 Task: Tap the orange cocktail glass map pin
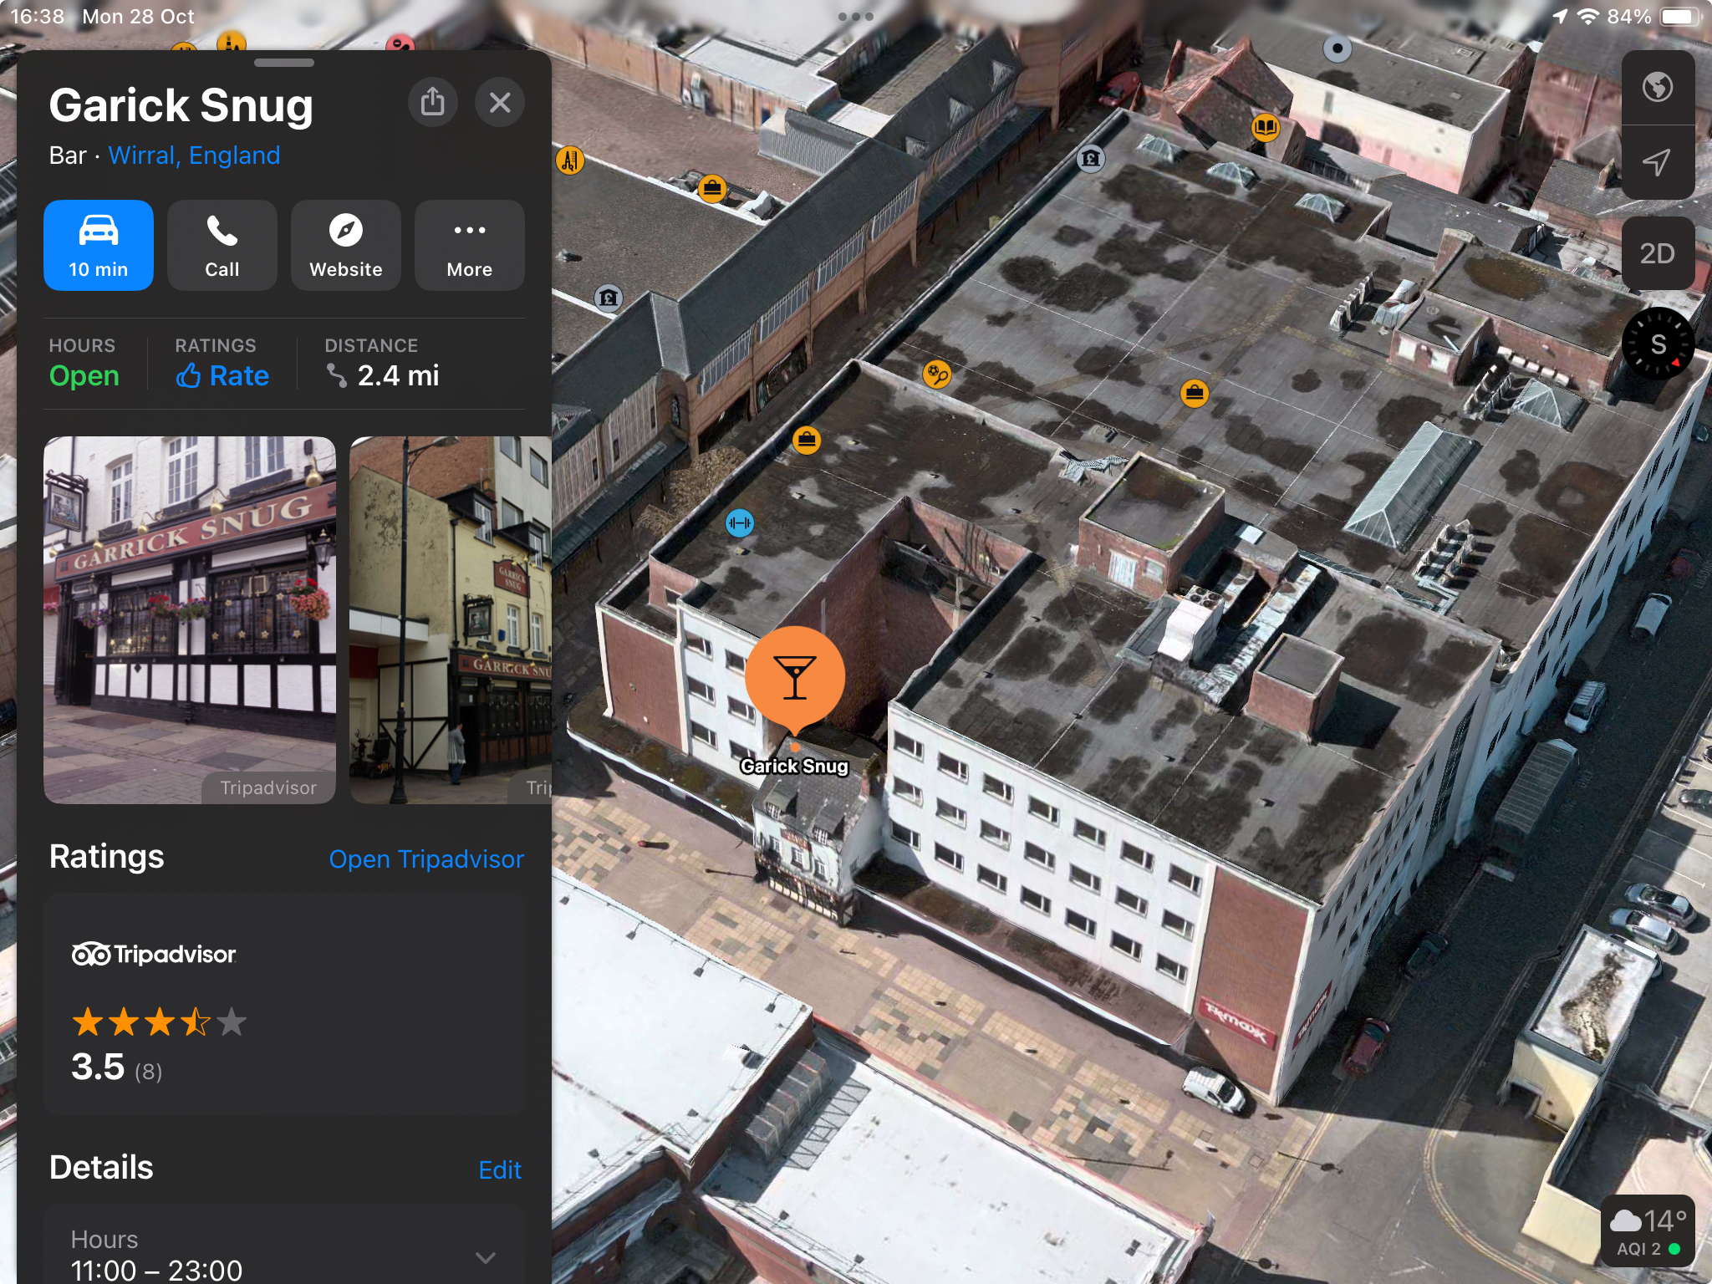pyautogui.click(x=794, y=677)
